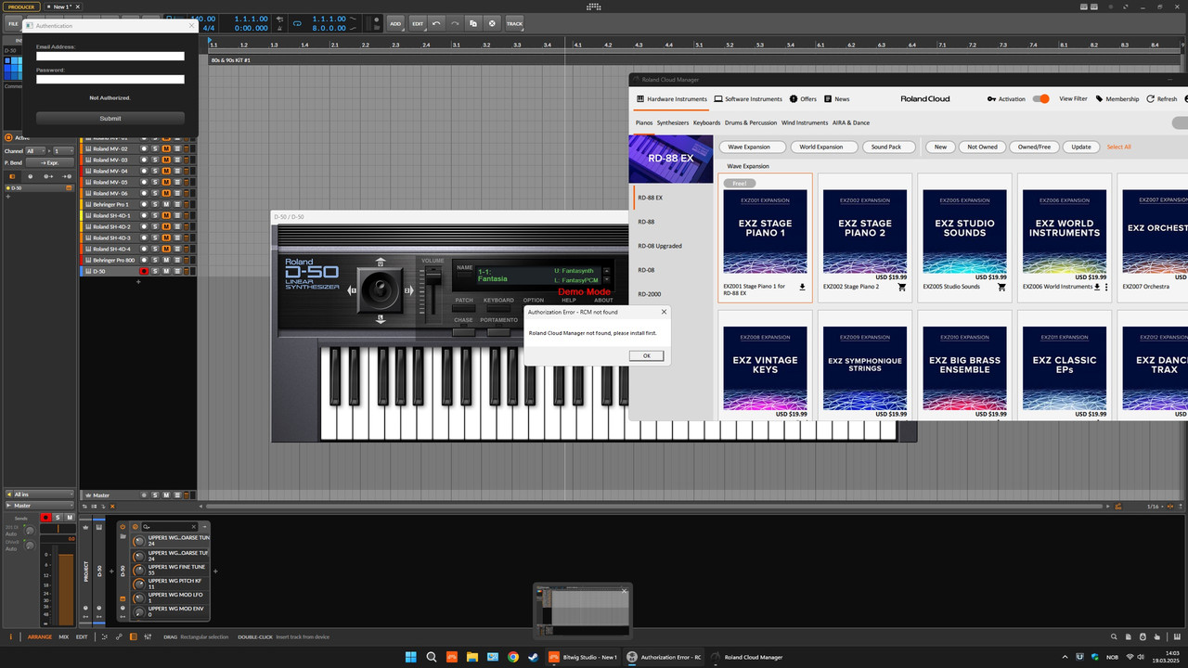Viewport: 1188px width, 668px height.
Task: Open the 1/16 grid resolution dropdown
Action: 1154,507
